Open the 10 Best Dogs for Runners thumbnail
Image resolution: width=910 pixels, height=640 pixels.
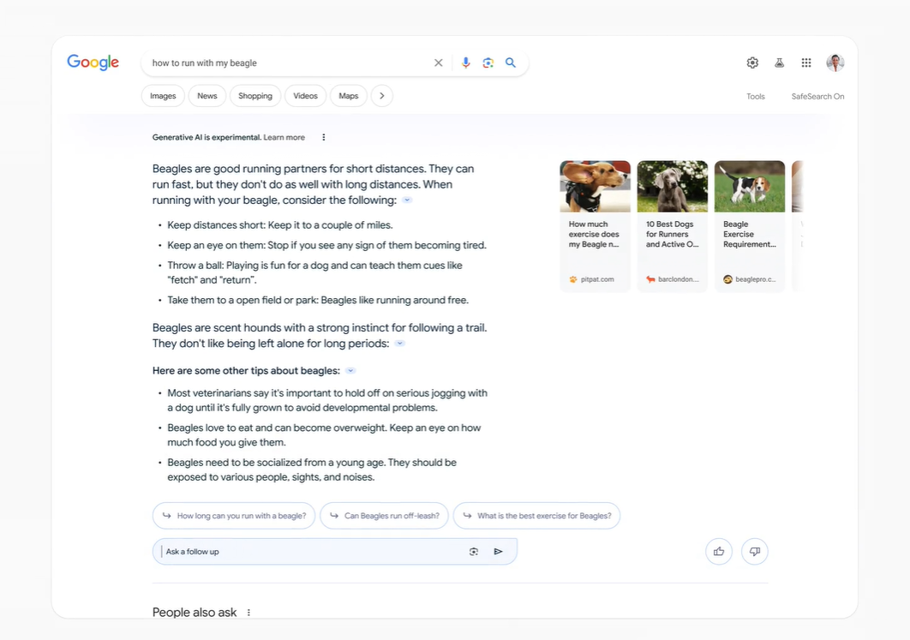[x=672, y=185]
